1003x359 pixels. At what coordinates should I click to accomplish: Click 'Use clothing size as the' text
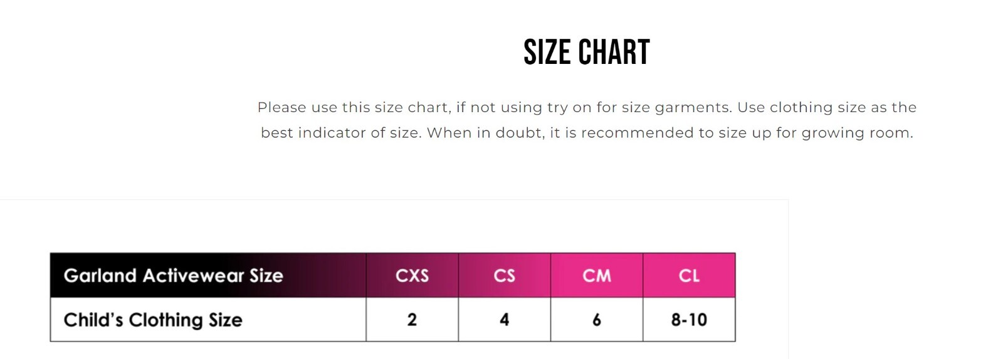[x=826, y=108]
